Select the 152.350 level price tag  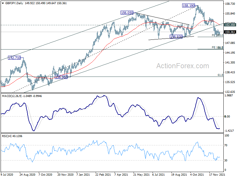point(230,25)
